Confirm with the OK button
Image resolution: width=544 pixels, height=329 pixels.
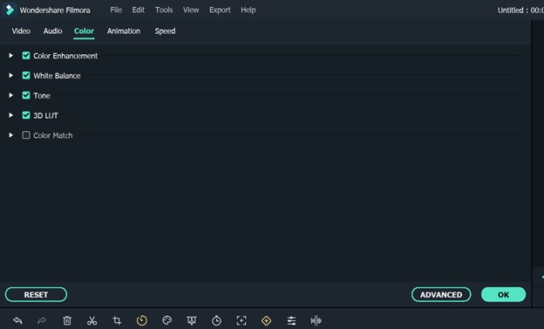(503, 295)
